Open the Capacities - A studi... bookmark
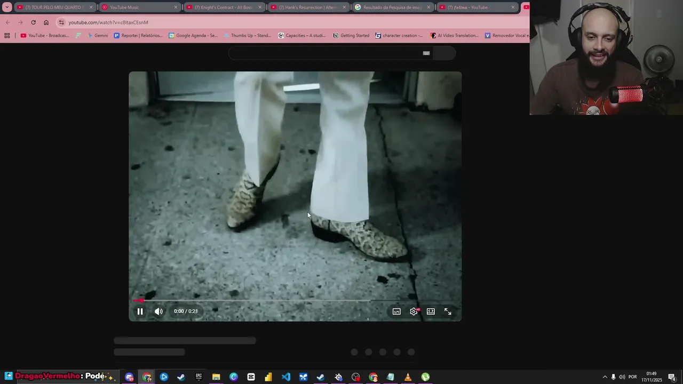Image resolution: width=683 pixels, height=384 pixels. (301, 36)
